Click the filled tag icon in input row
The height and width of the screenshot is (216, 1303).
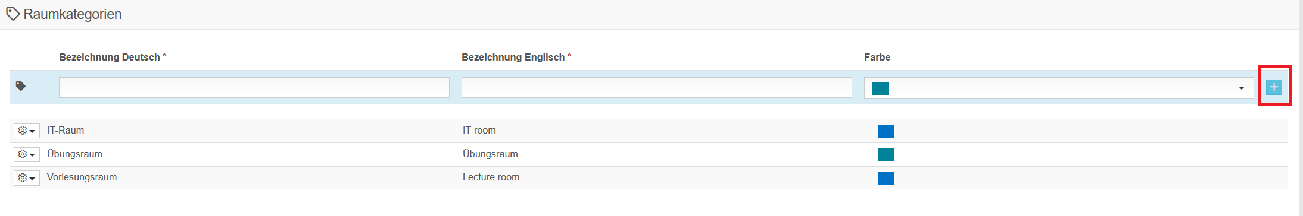pyautogui.click(x=21, y=87)
